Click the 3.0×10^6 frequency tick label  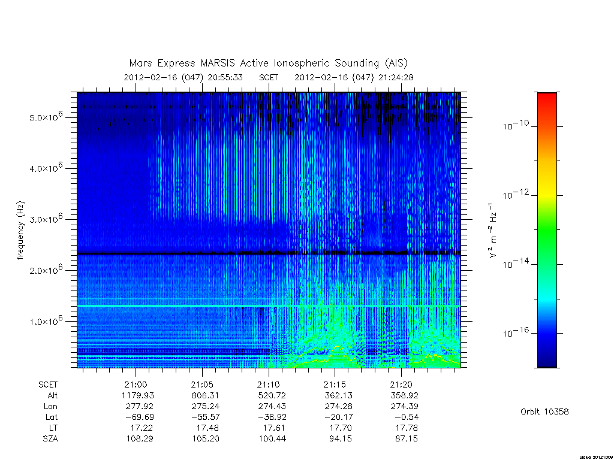(46, 219)
